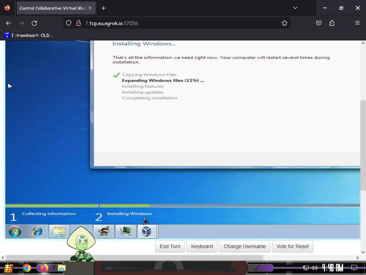Close the Control Collaborative Virtual Machine tab
366x275 pixels.
90,8
